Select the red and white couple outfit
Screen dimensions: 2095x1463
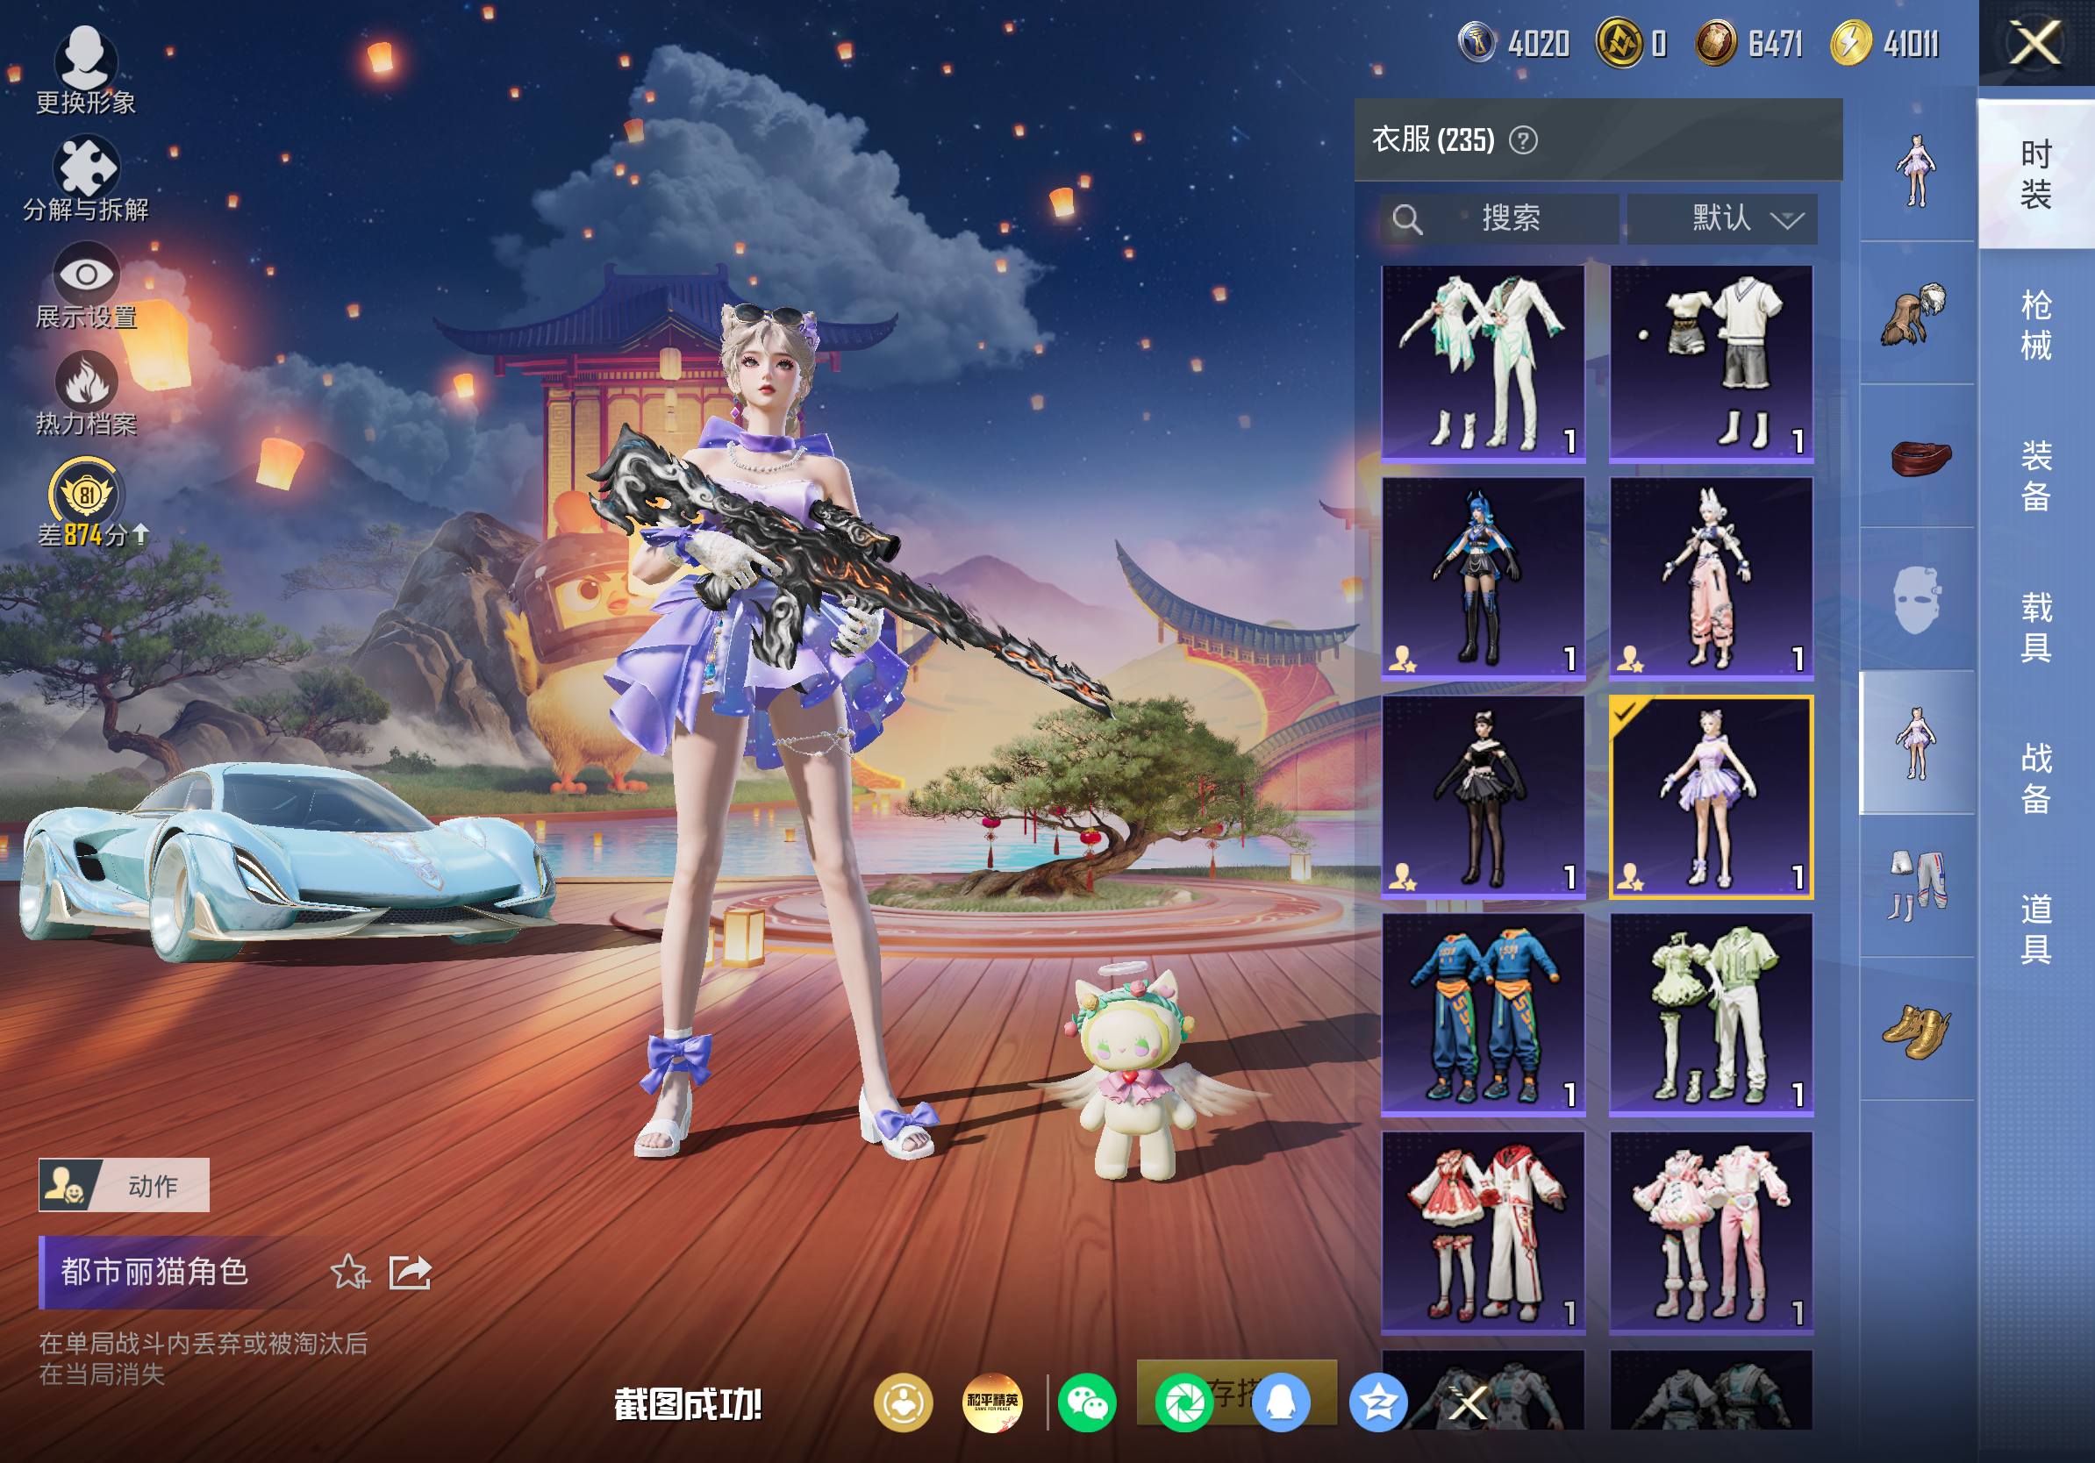click(1484, 1232)
